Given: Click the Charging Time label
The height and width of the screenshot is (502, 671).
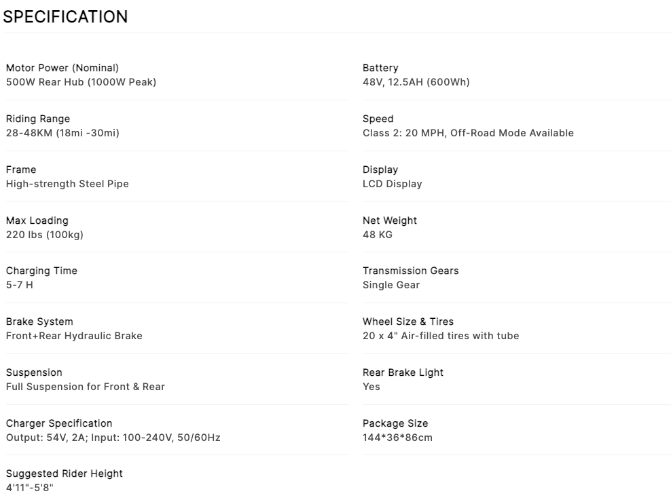Looking at the screenshot, I should [41, 271].
